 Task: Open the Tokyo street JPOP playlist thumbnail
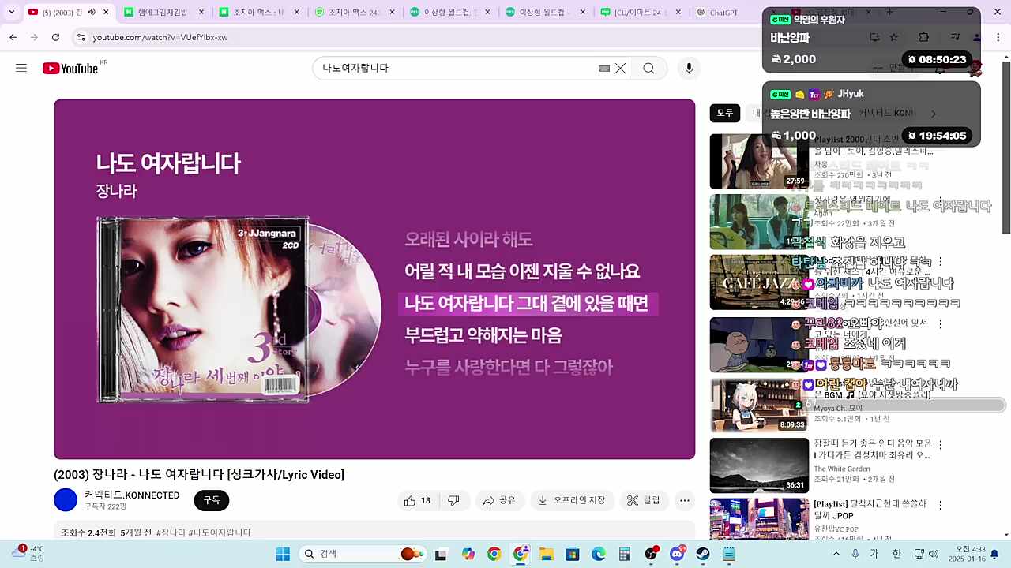click(759, 518)
